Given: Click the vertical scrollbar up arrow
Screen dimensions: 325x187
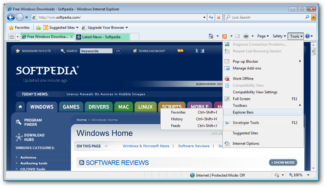Looking at the screenshot, I should coord(313,45).
